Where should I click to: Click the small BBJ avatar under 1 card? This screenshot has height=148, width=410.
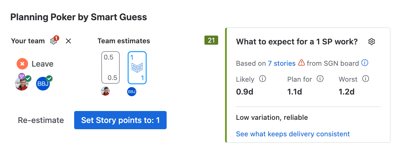pyautogui.click(x=132, y=91)
